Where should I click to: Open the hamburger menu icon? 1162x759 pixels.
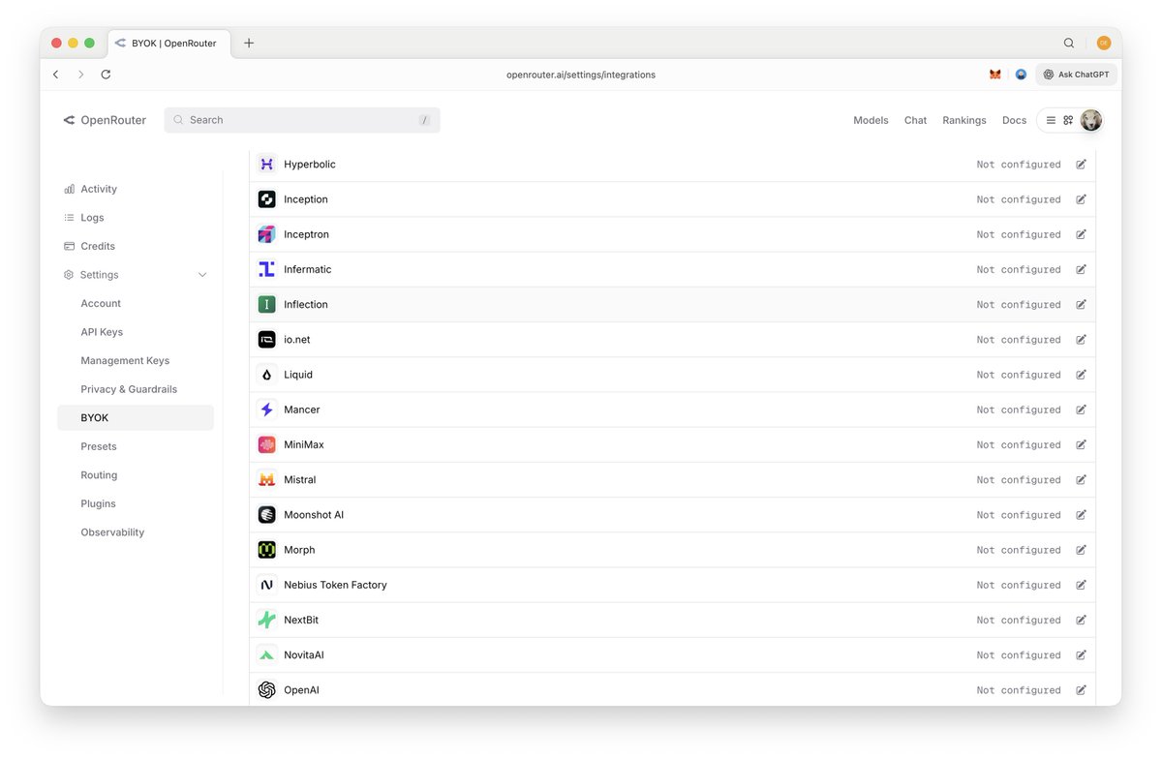(1052, 120)
